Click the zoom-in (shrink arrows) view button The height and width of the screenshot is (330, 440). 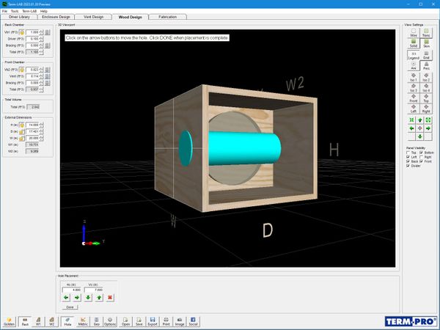[411, 120]
